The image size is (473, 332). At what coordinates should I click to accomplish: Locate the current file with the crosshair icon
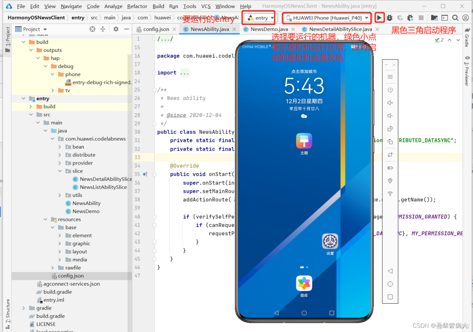pyautogui.click(x=92, y=29)
